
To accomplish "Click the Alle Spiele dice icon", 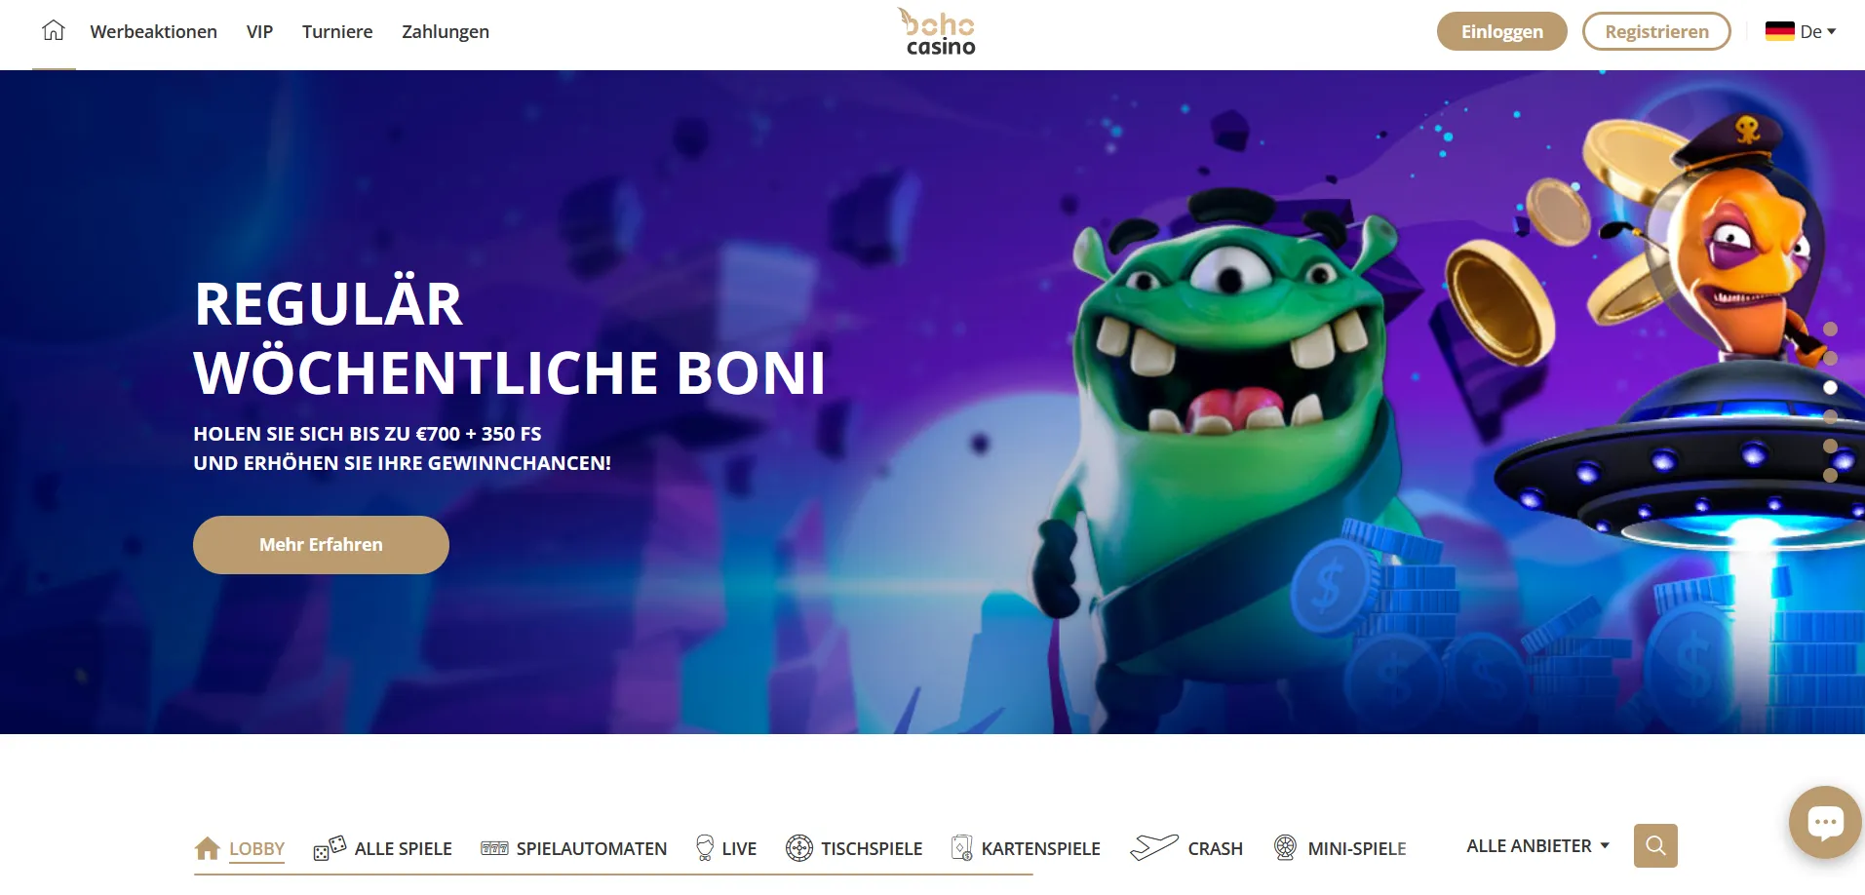I will (330, 847).
